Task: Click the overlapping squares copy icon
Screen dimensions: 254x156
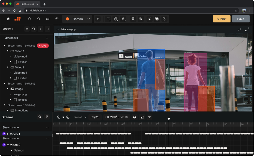Action: tap(157, 19)
